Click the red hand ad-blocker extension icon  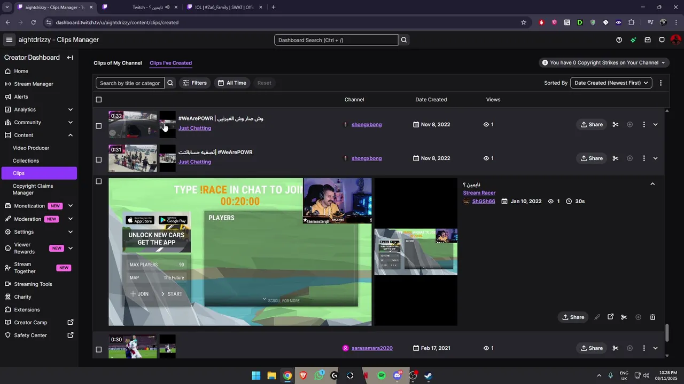pyautogui.click(x=541, y=22)
